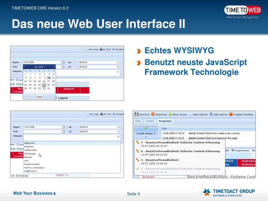This screenshot has height=201, width=268.
Task: Expand Beginn time dropdown in bottom-left form
Action: coord(119,127)
